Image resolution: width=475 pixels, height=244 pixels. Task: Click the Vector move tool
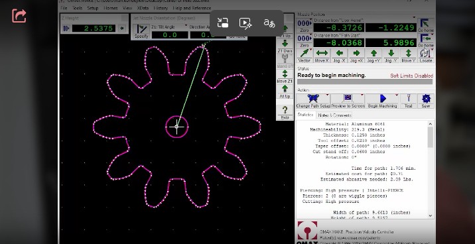click(x=305, y=56)
